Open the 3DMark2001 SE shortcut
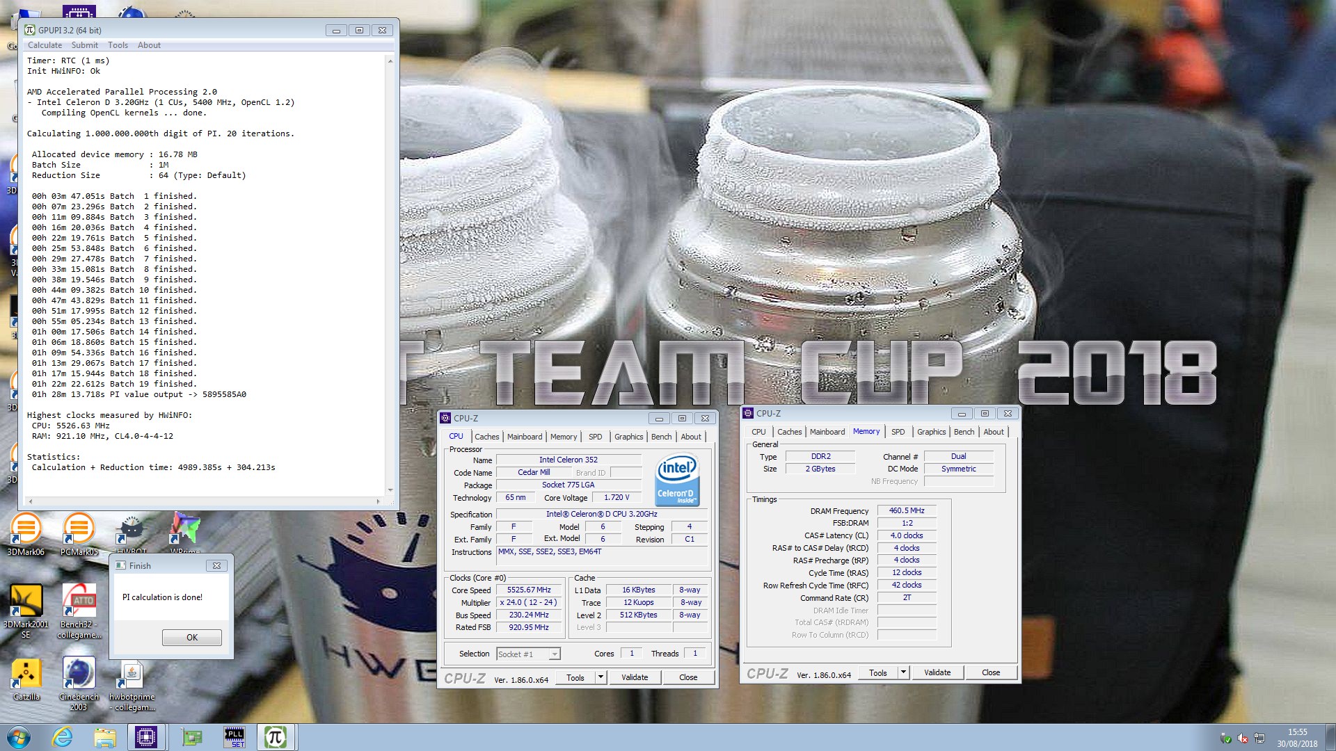This screenshot has height=751, width=1336. tap(26, 611)
